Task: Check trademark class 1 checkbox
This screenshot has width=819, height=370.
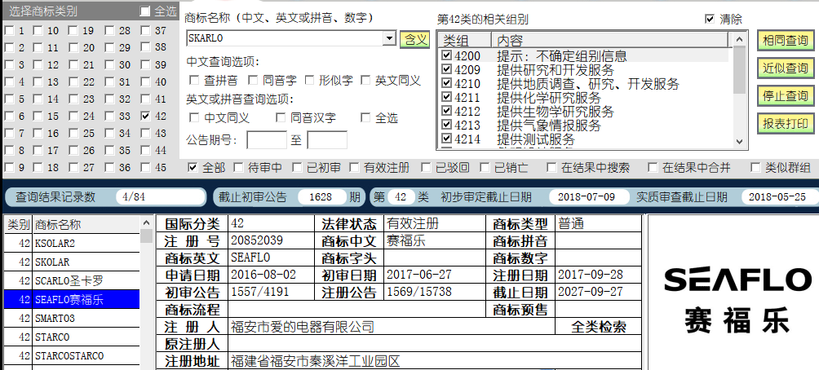Action: point(9,31)
